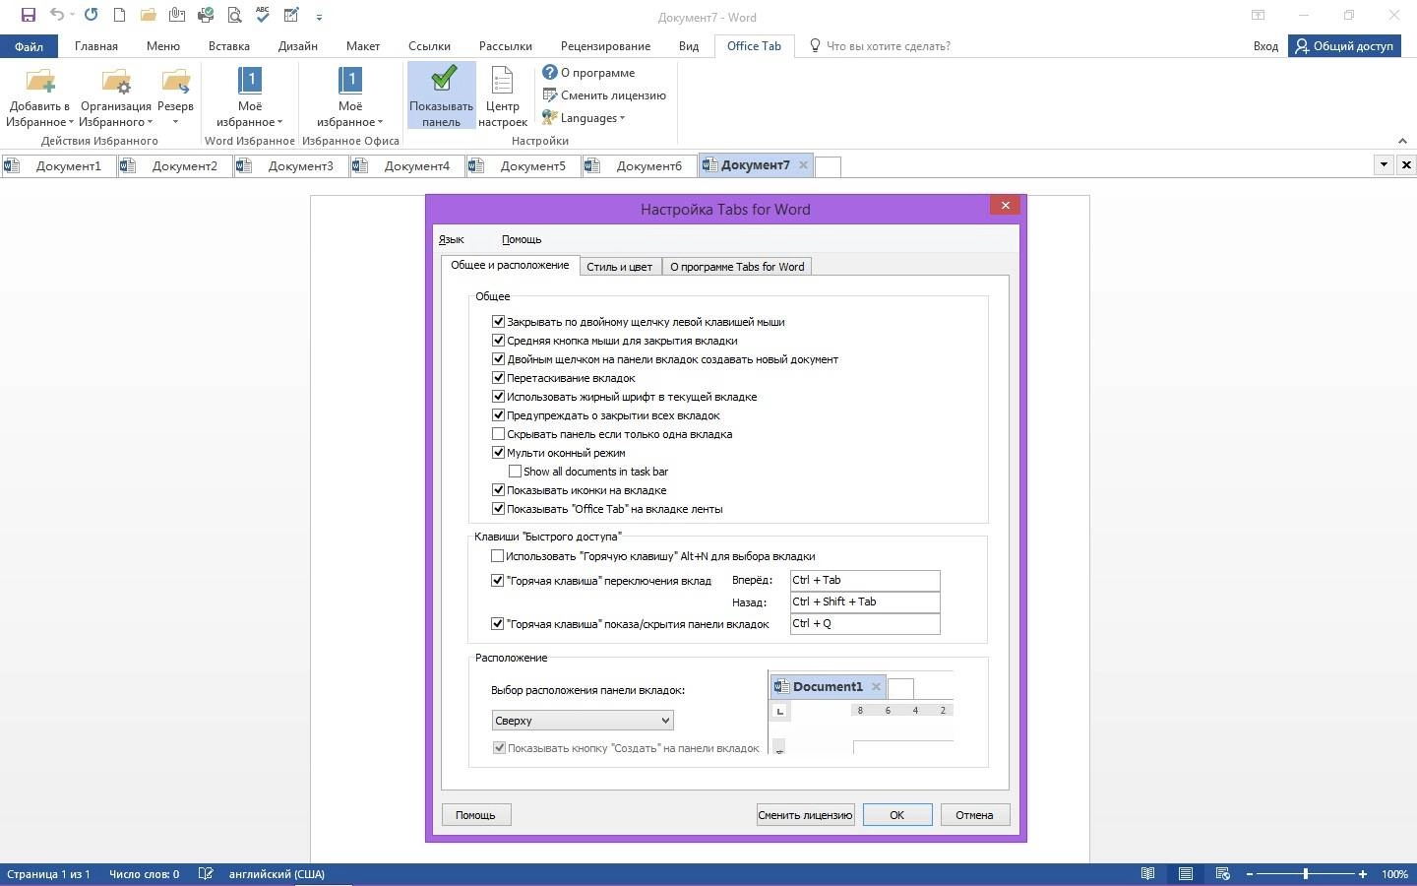Image resolution: width=1417 pixels, height=886 pixels.
Task: Switch to О программе Tabs for Word tab
Action: 737,267
